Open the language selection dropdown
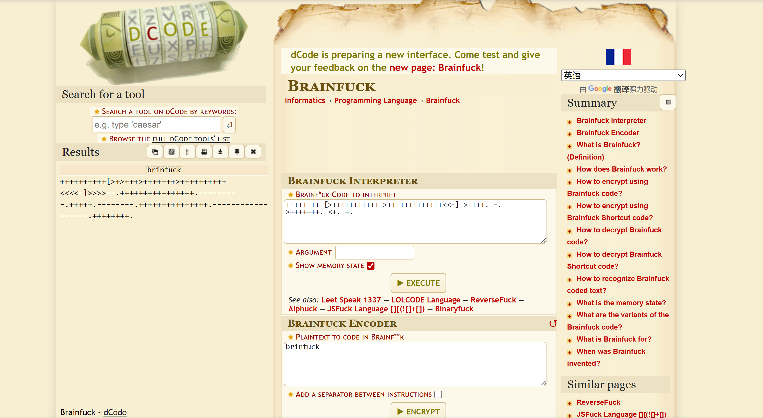This screenshot has width=763, height=418. 623,75
